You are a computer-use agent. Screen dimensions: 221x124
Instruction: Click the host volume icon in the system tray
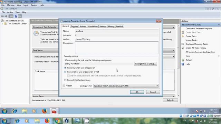[x=204, y=121]
